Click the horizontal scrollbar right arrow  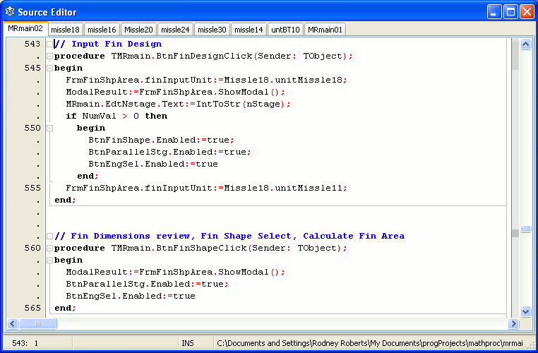point(513,323)
